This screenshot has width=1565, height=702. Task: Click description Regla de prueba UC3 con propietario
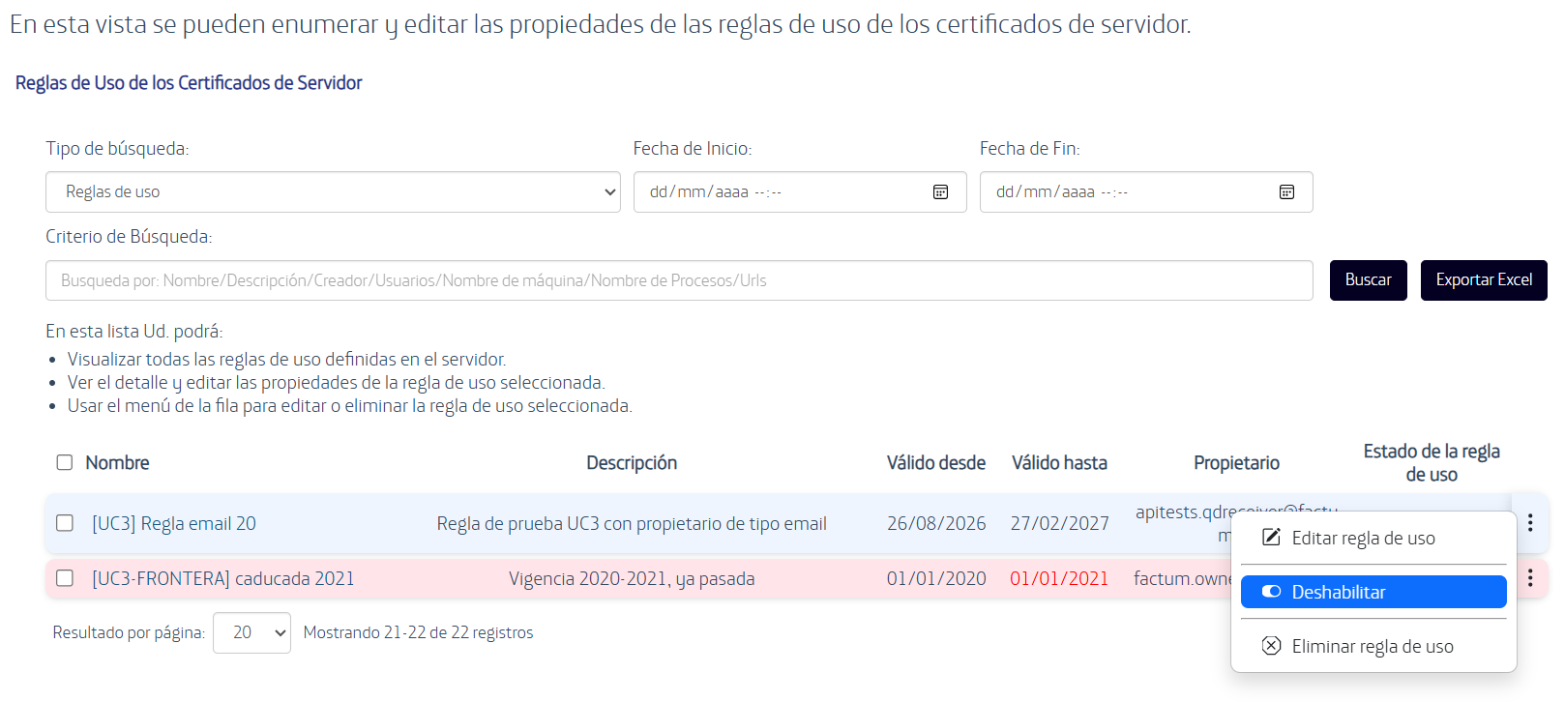point(632,523)
